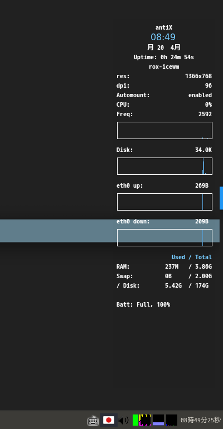Viewport: 223px width, 429px height.
Task: Click the eth0 down graph box
Action: [x=164, y=238]
